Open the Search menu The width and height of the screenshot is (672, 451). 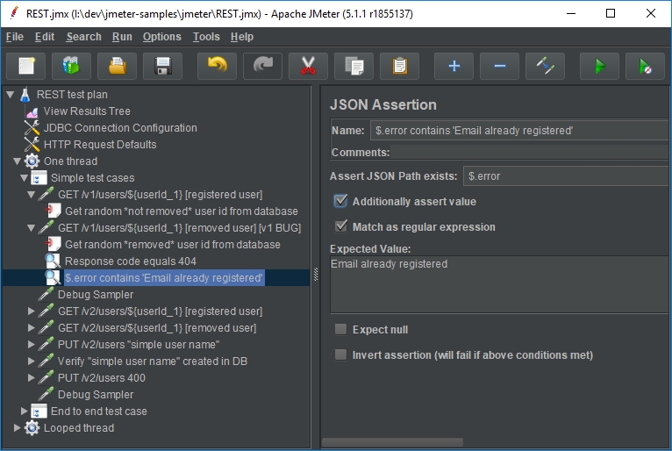83,37
